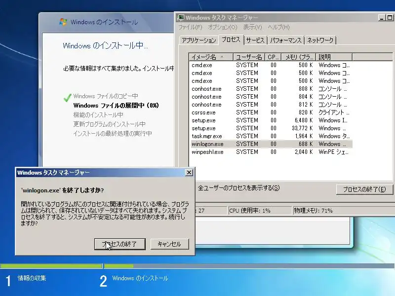Select the プロセス tab
The height and width of the screenshot is (296, 395).
tap(231, 39)
